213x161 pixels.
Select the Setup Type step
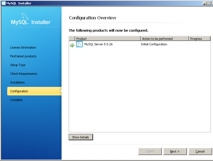pos(18,65)
